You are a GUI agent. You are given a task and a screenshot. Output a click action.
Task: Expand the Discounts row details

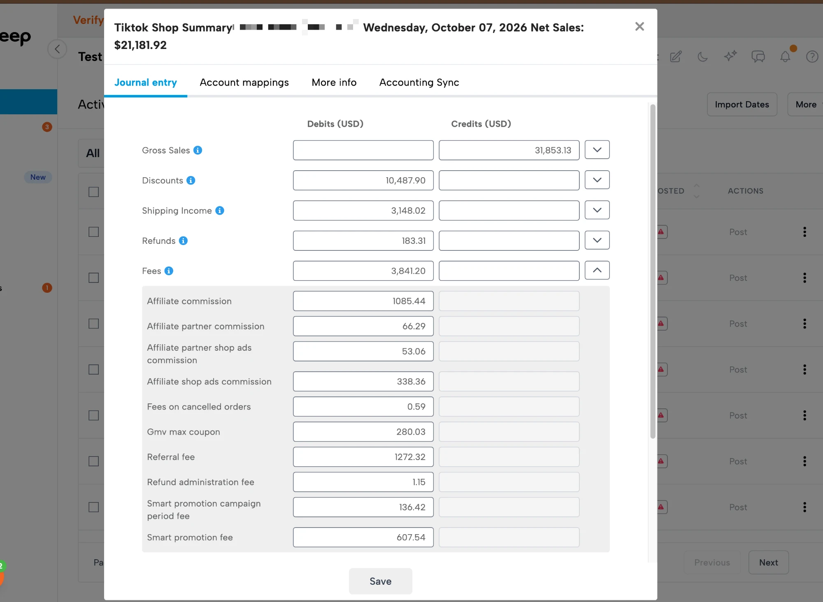[x=597, y=180]
